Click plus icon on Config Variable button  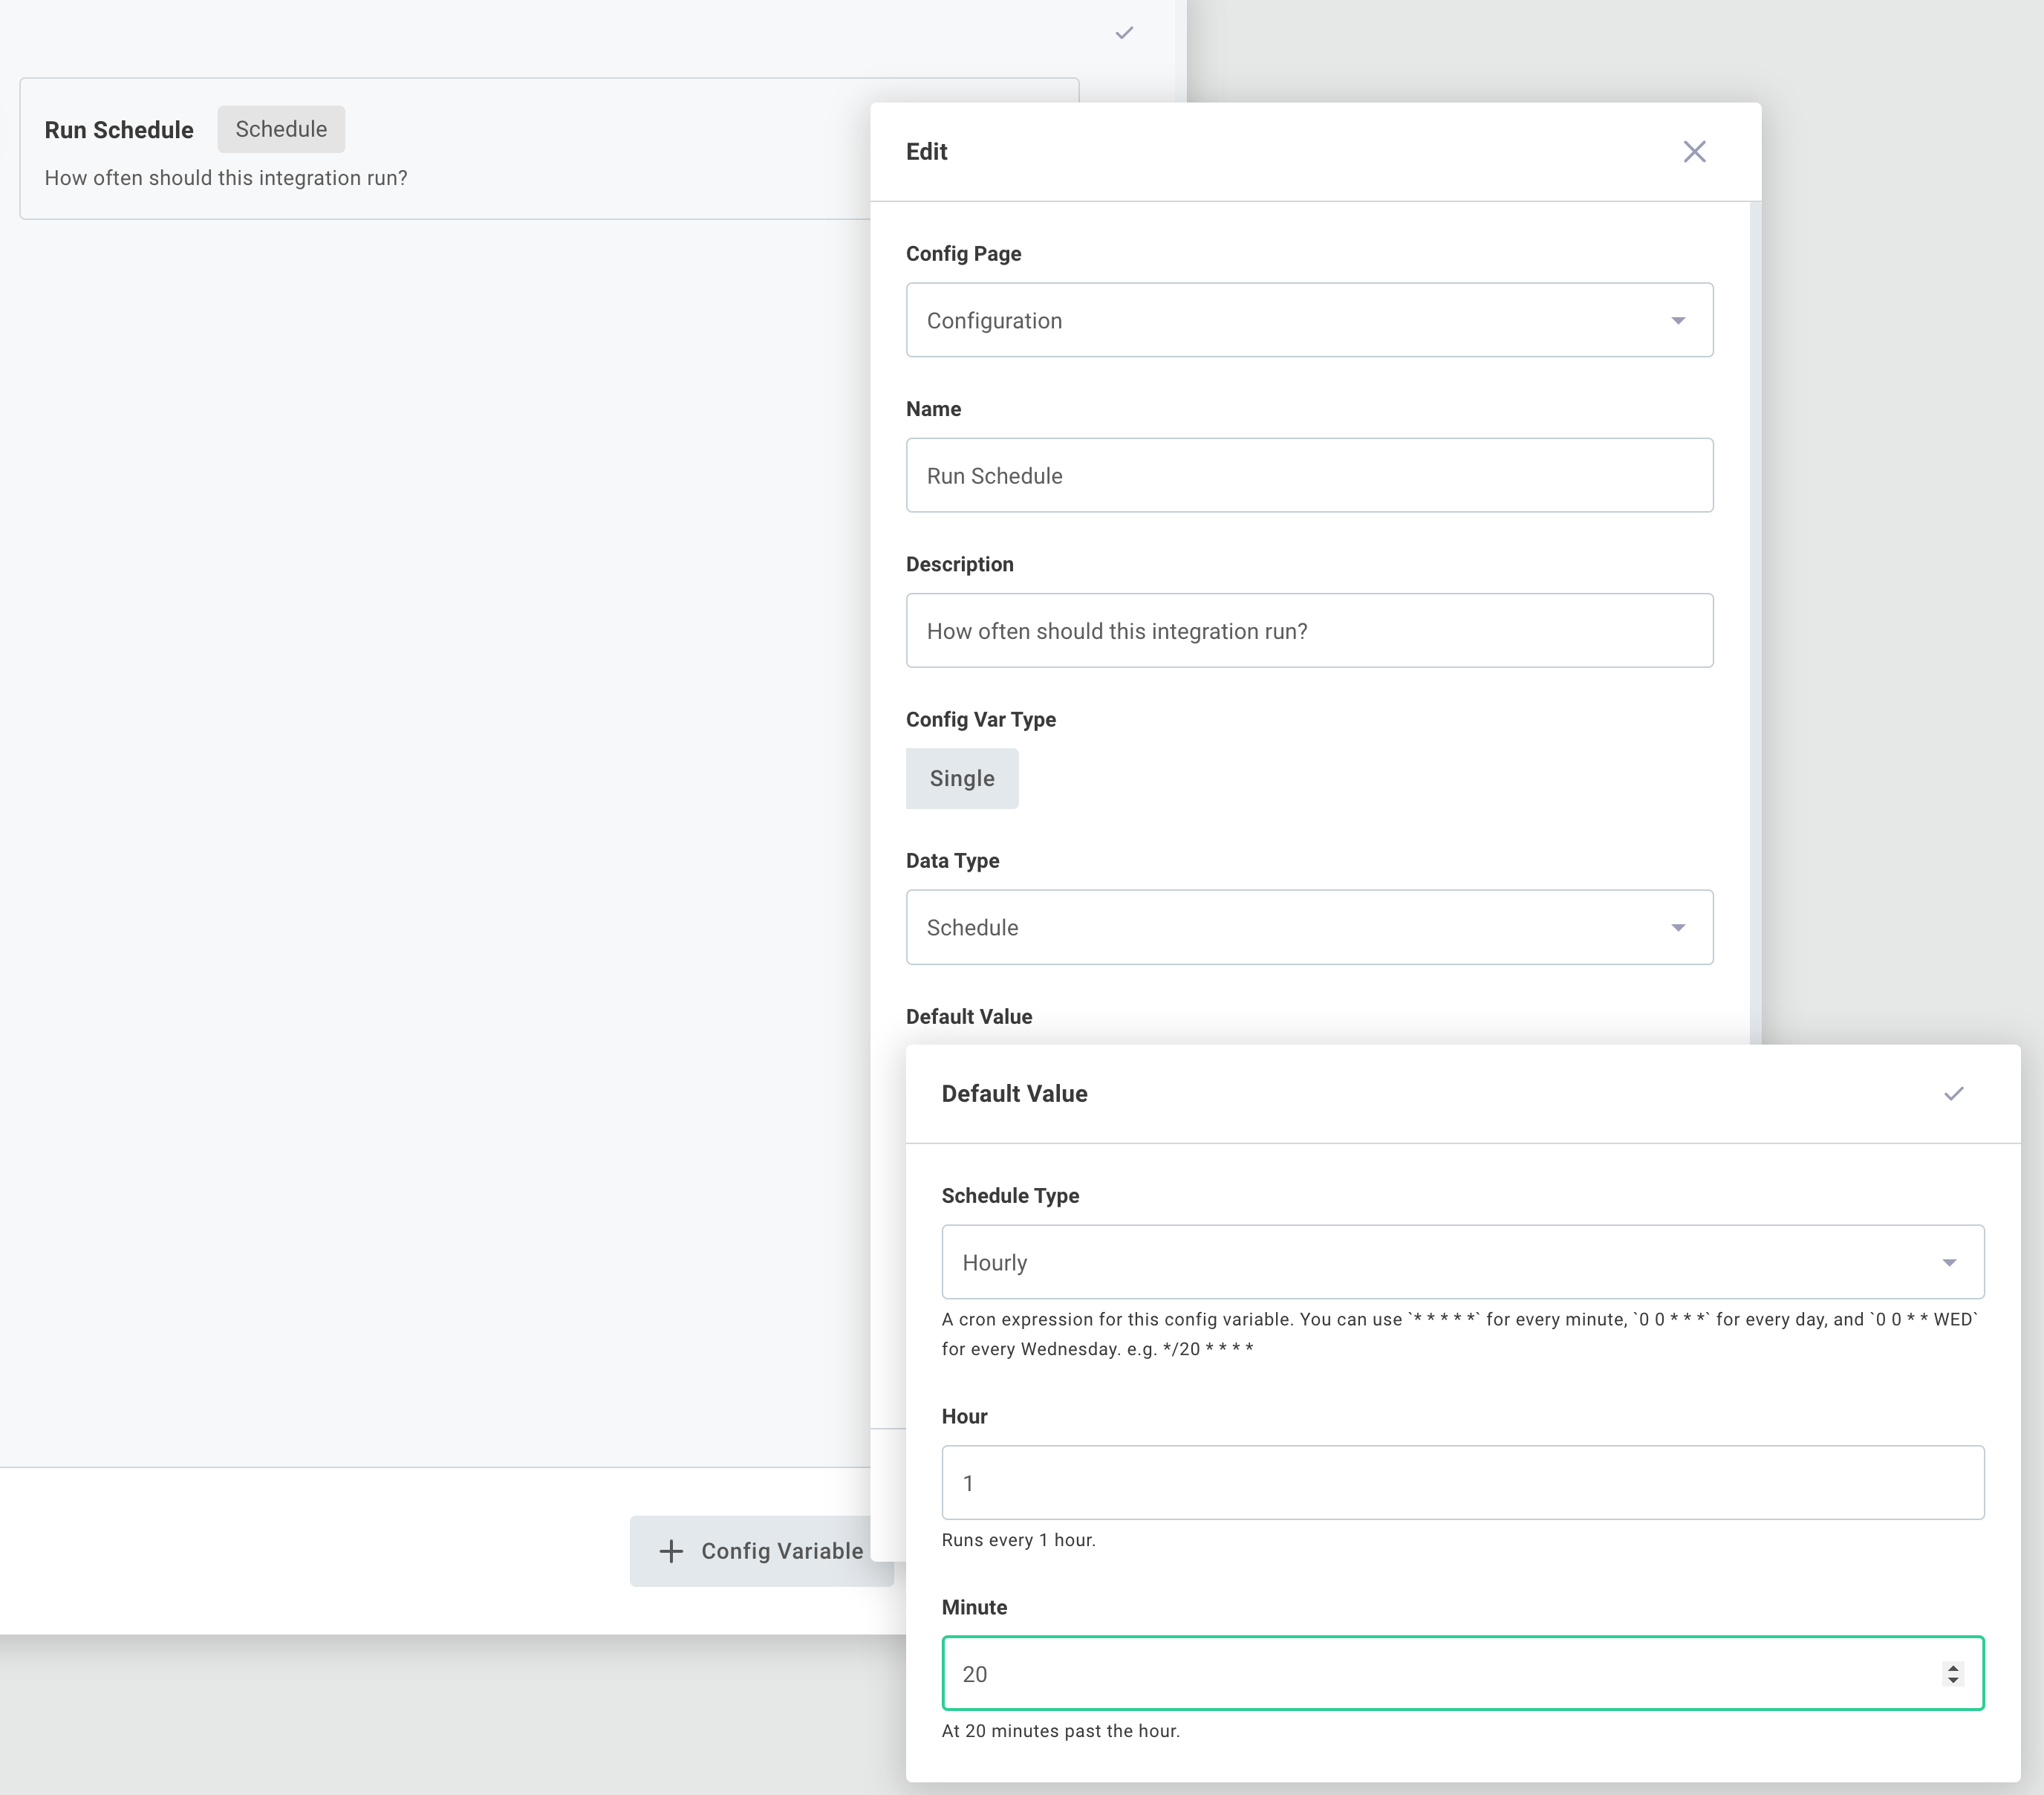click(671, 1551)
